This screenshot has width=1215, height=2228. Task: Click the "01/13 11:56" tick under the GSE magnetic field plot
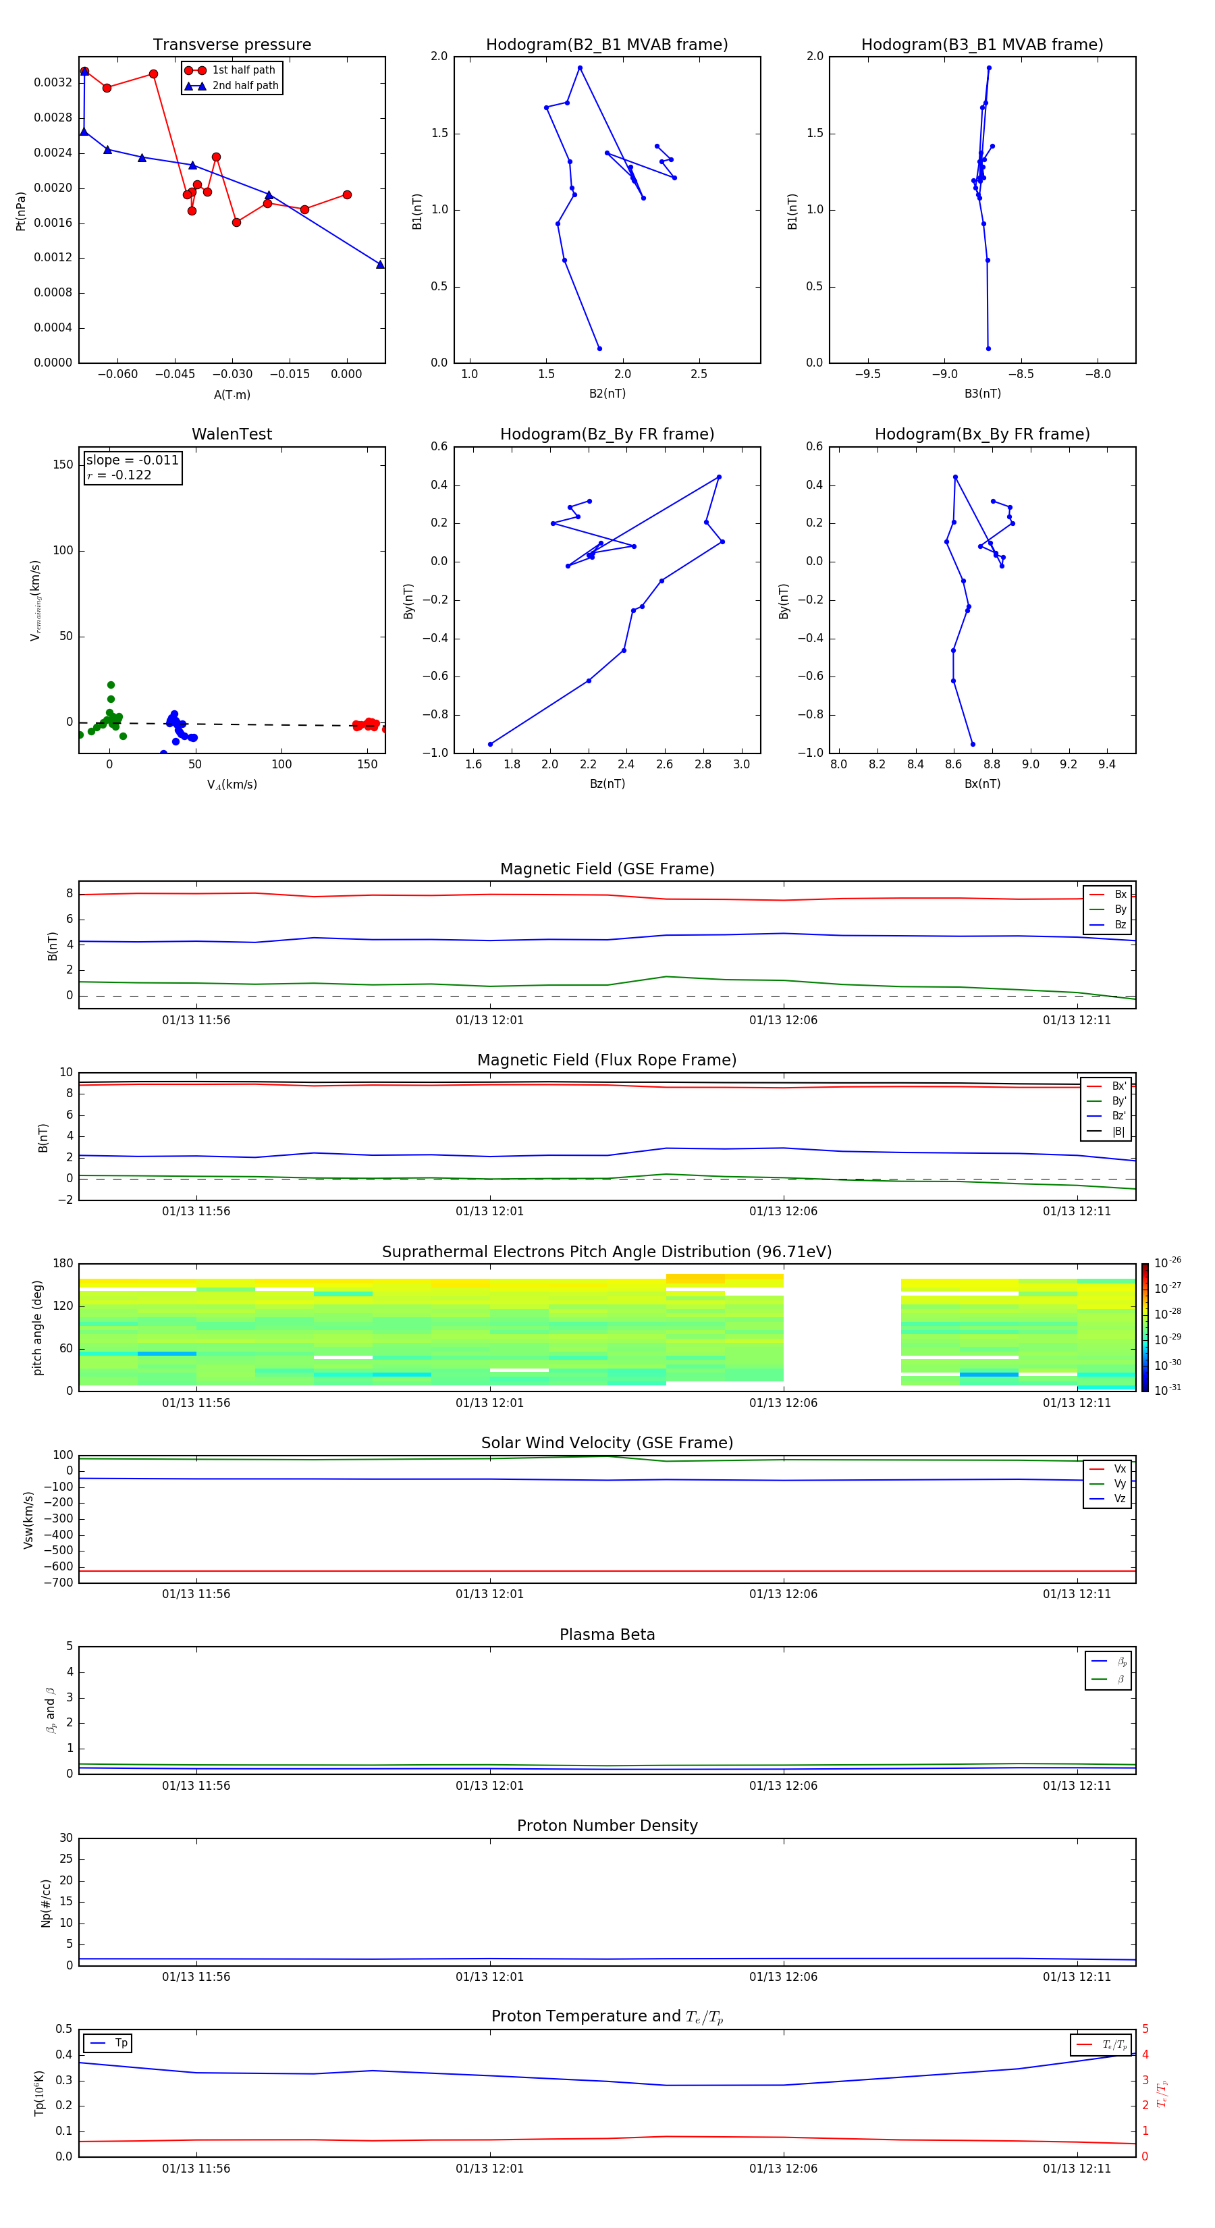(196, 1019)
